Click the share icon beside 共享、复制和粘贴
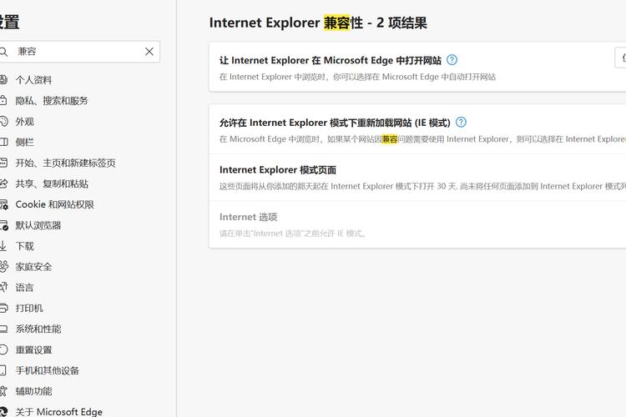This screenshot has width=626, height=417. [x=3, y=183]
